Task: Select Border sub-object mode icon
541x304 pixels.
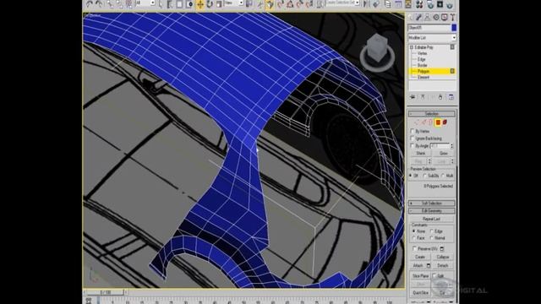Action: click(431, 122)
